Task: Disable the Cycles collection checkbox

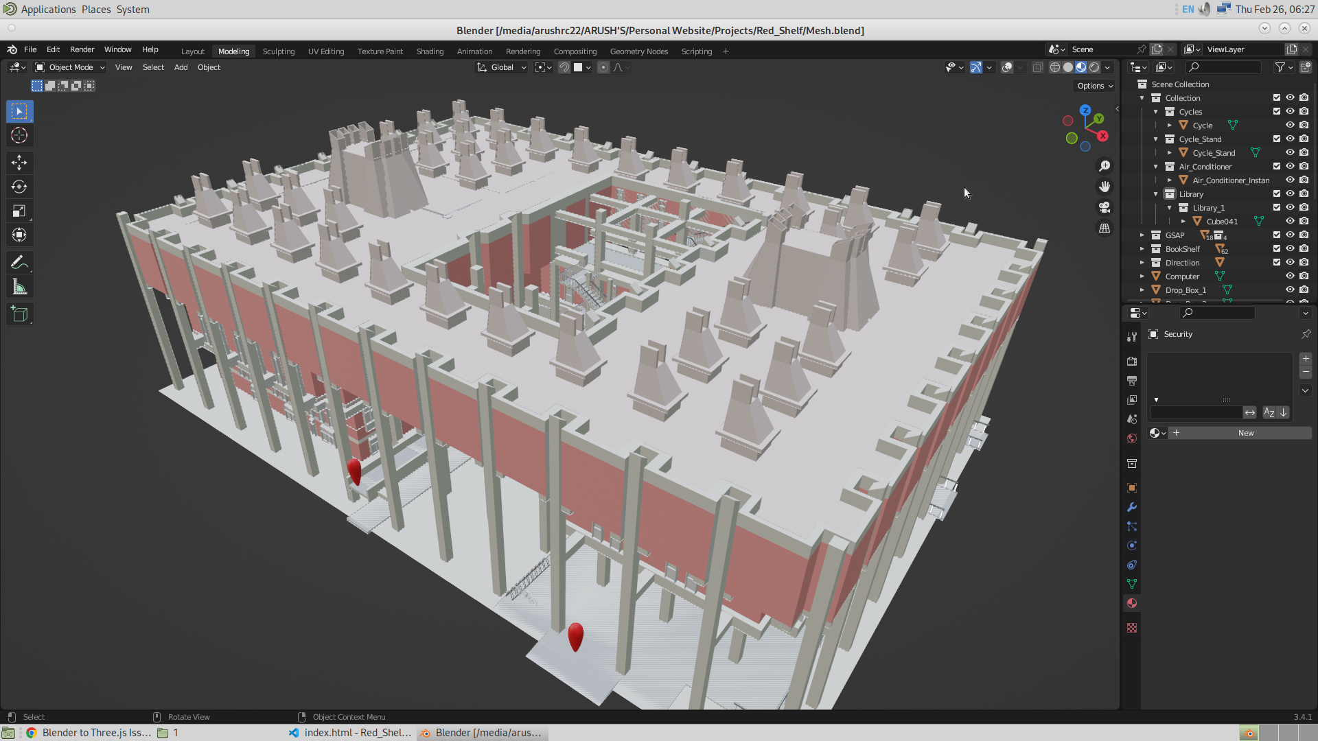Action: click(1276, 111)
